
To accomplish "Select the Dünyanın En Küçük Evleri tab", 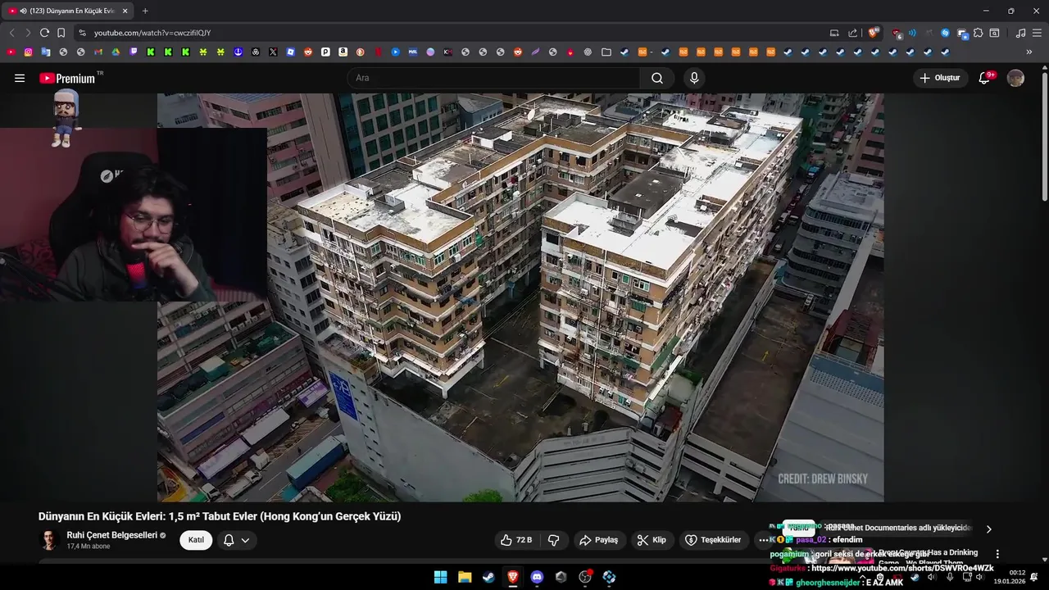I will pyautogui.click(x=69, y=11).
